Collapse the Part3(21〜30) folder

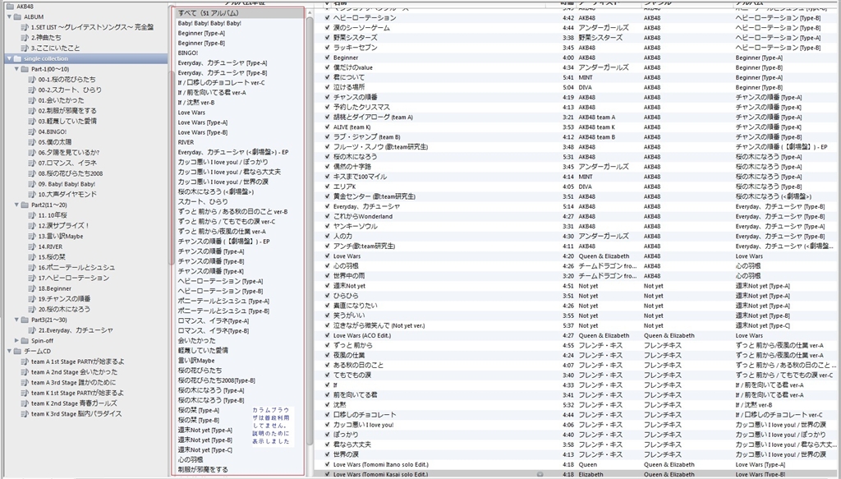tap(16, 320)
